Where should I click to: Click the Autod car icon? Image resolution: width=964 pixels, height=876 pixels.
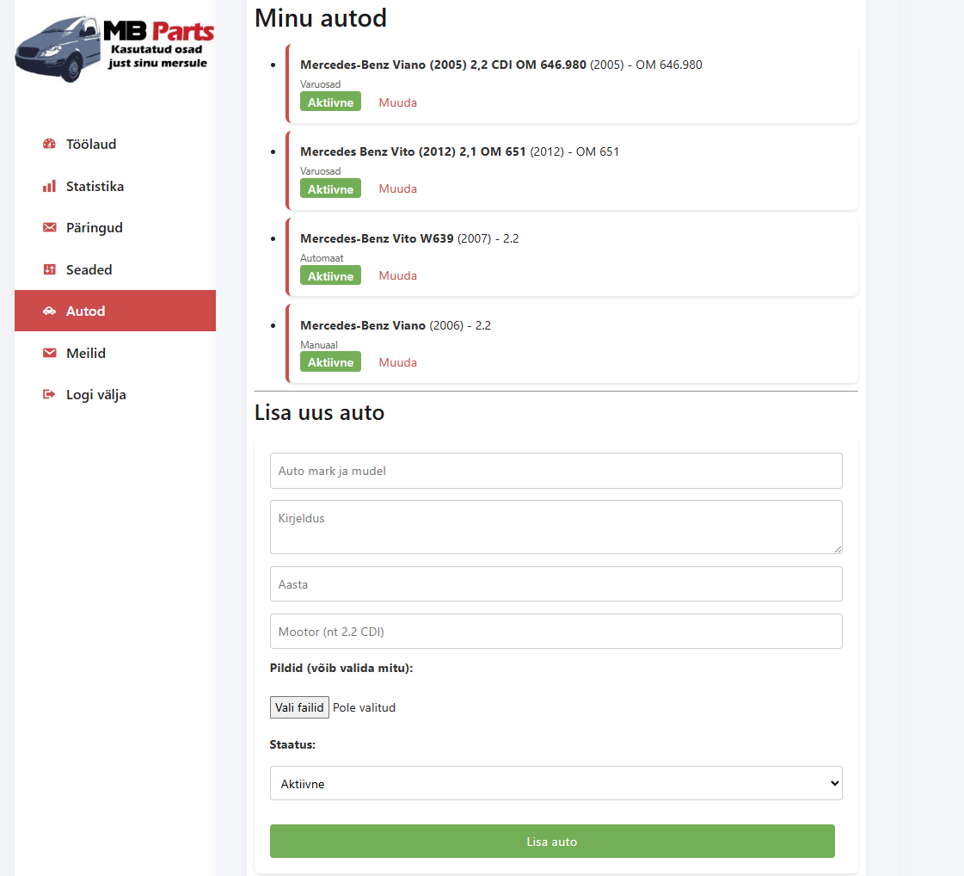(49, 312)
